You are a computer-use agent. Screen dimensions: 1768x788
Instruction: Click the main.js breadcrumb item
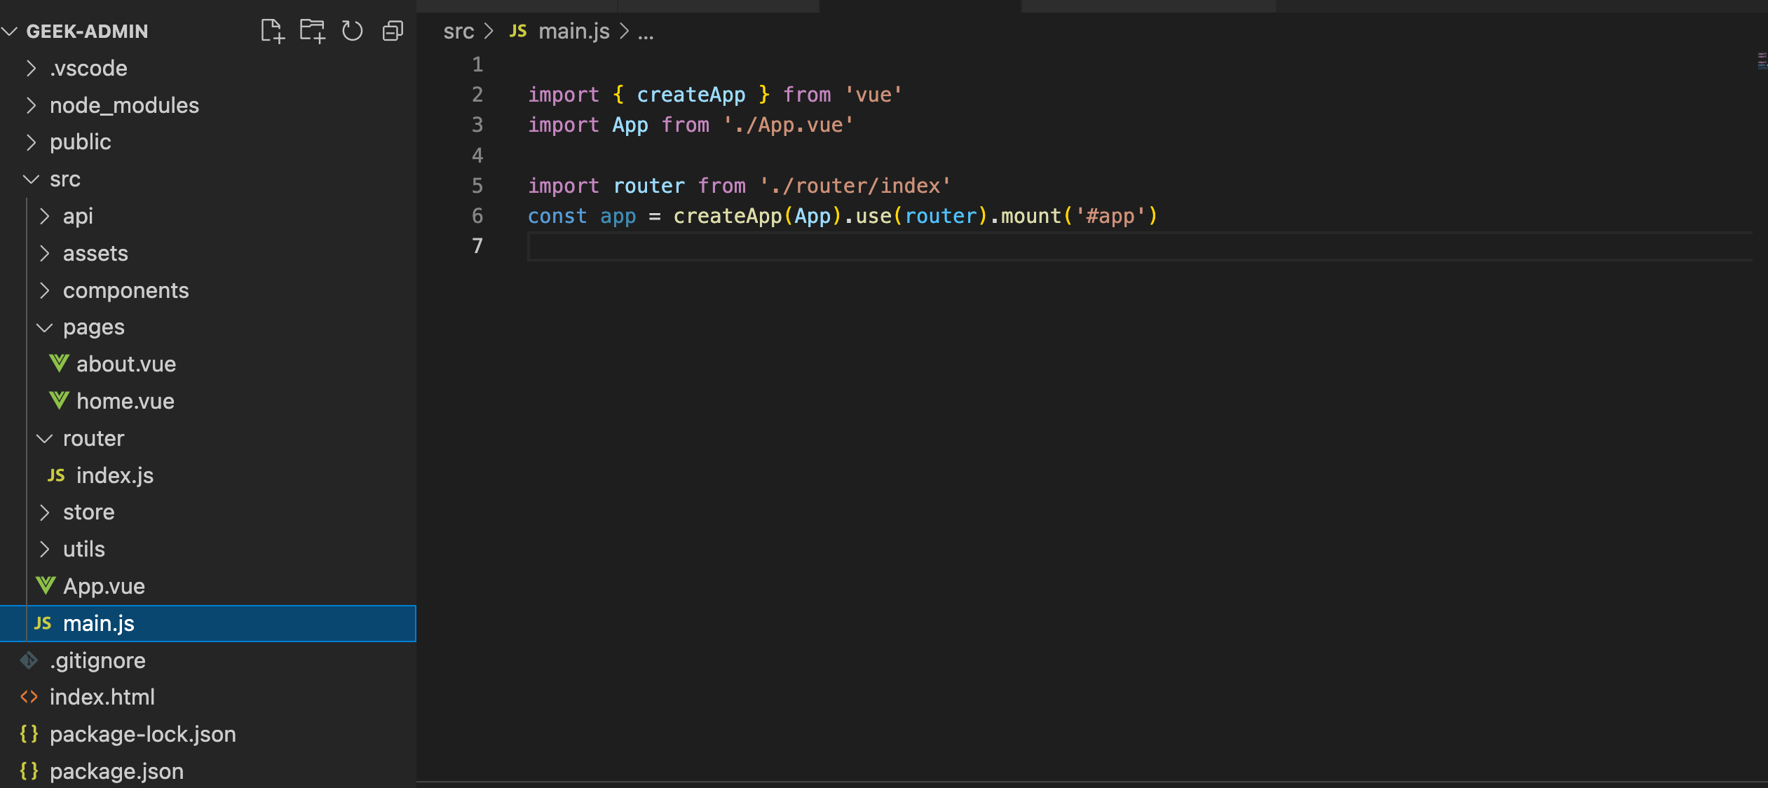(573, 32)
